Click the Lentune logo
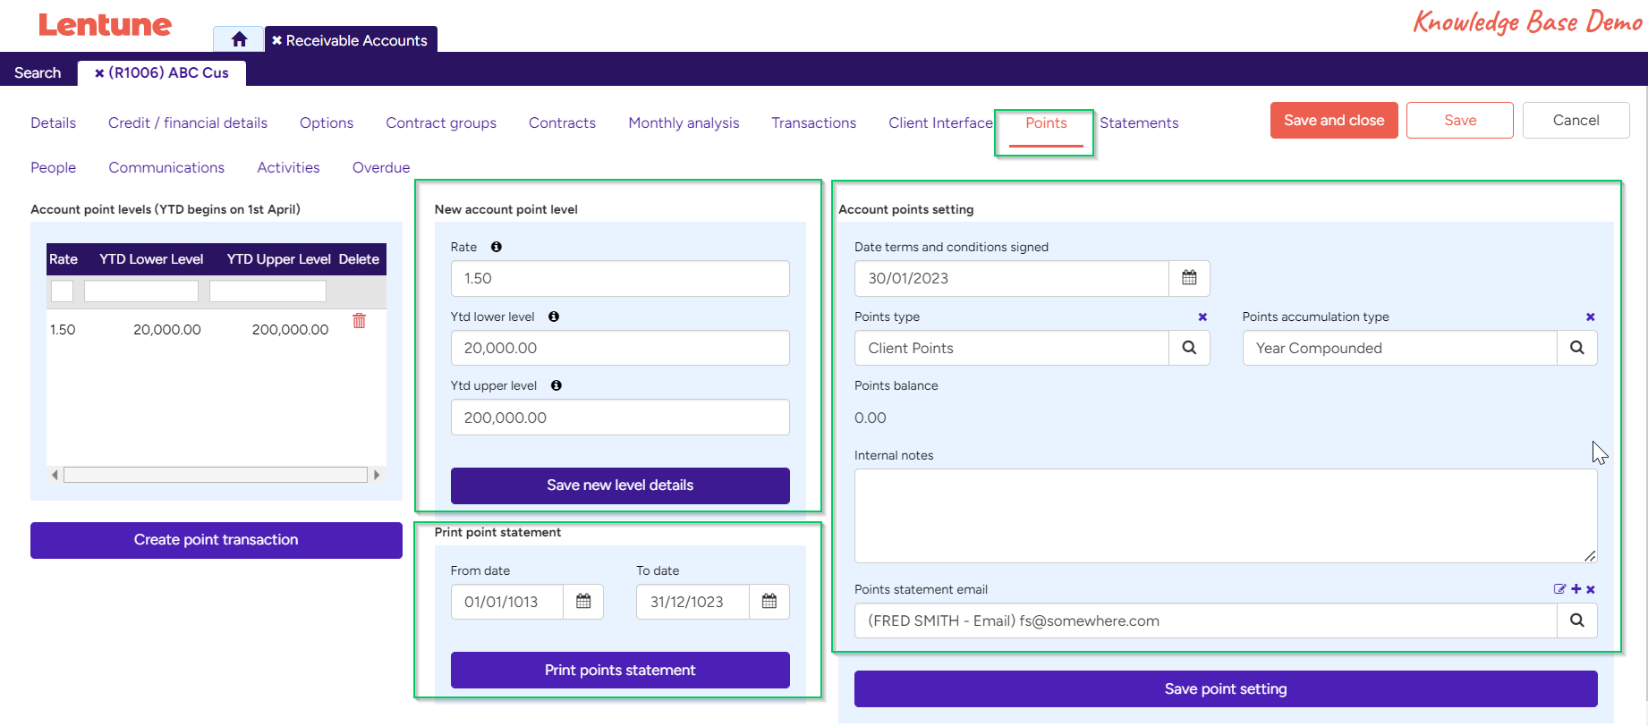The width and height of the screenshot is (1648, 726). click(x=105, y=25)
